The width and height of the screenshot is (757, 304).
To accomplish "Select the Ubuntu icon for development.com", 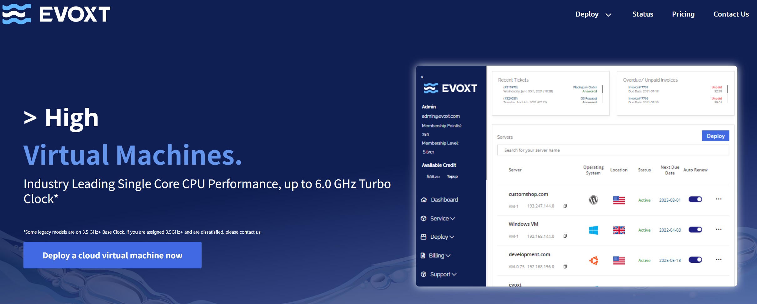I will click(x=593, y=260).
